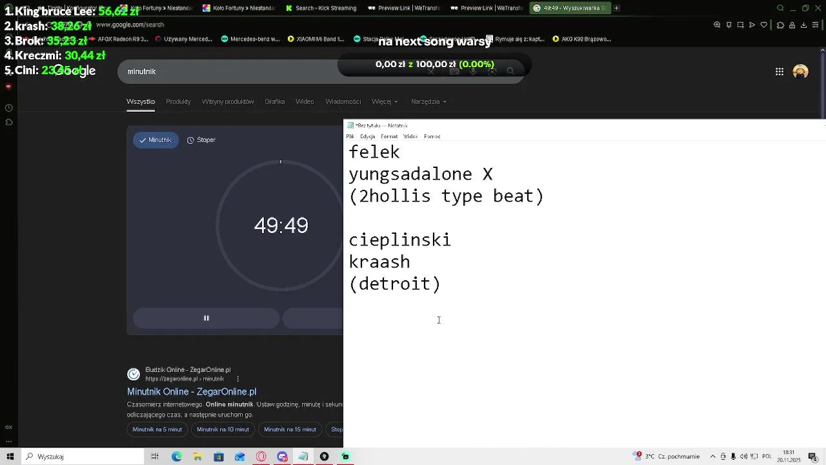Open Opera zoom magnifier icon in address bar
826x465 pixels.
[x=717, y=25]
